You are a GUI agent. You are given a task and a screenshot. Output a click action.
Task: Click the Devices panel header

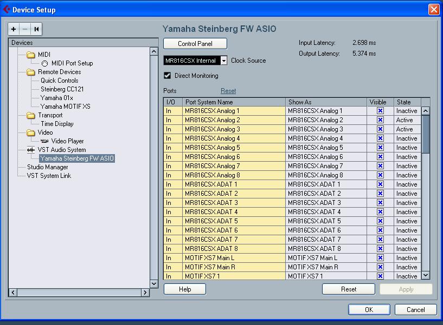tap(84, 43)
